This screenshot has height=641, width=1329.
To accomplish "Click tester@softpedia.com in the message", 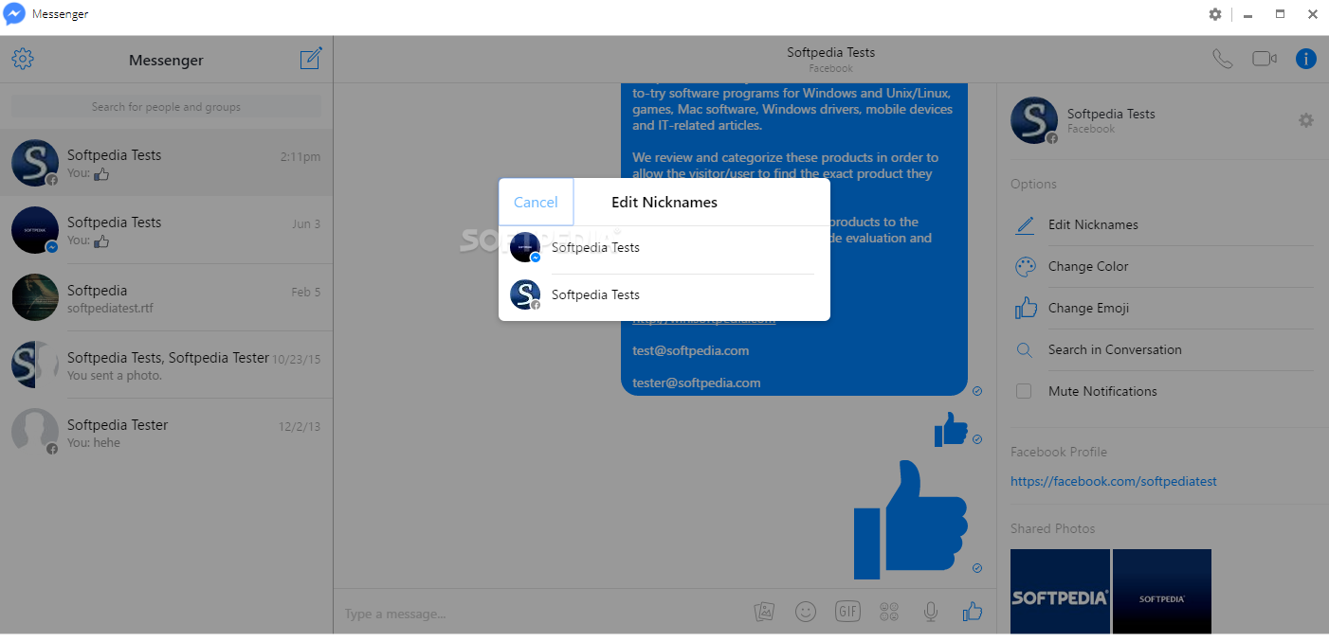I will click(x=697, y=383).
